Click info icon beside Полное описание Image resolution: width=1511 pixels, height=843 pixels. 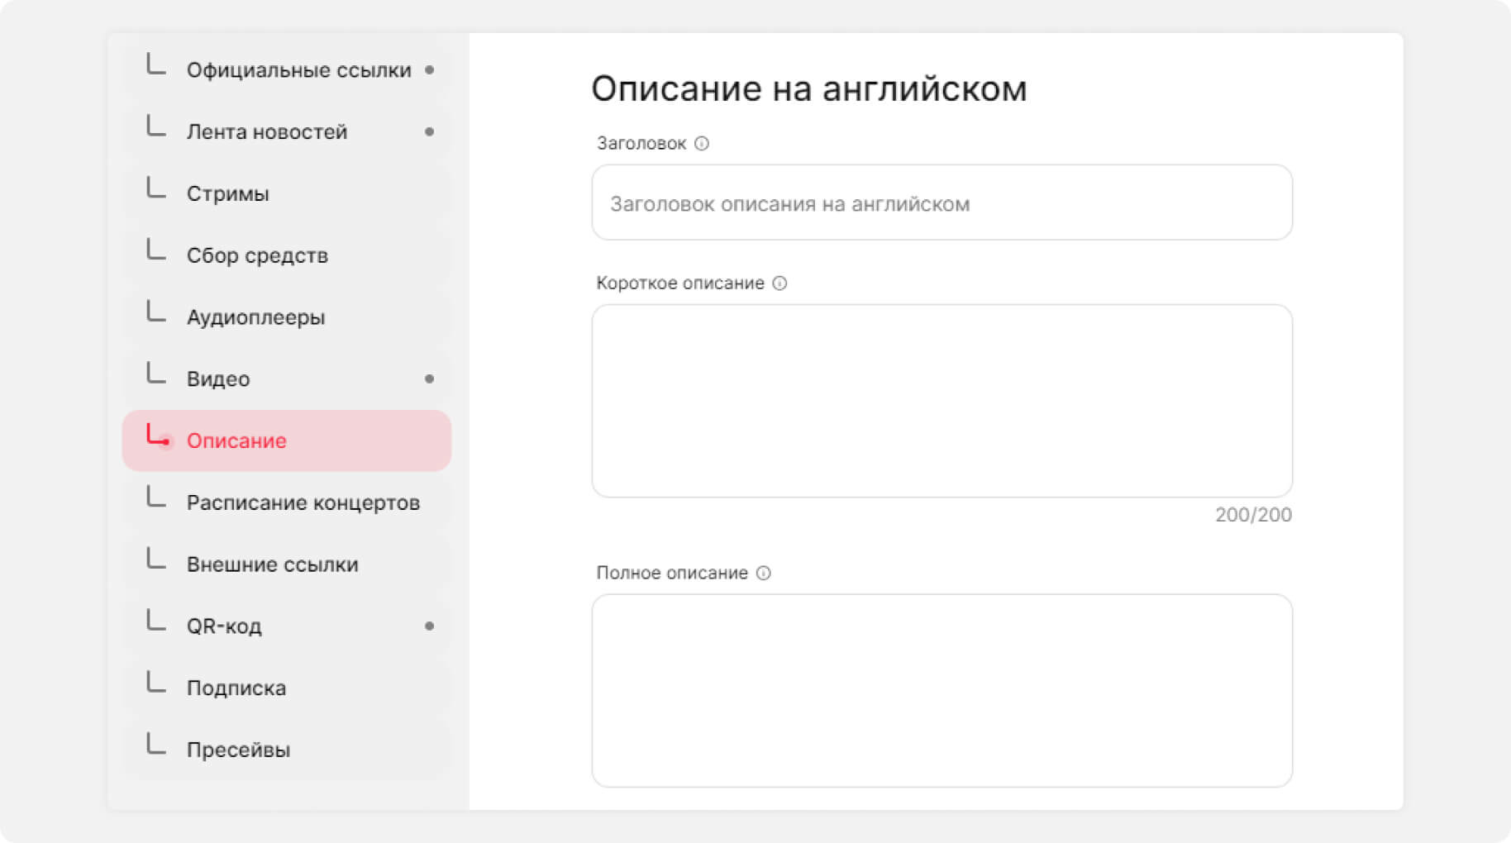[764, 574]
